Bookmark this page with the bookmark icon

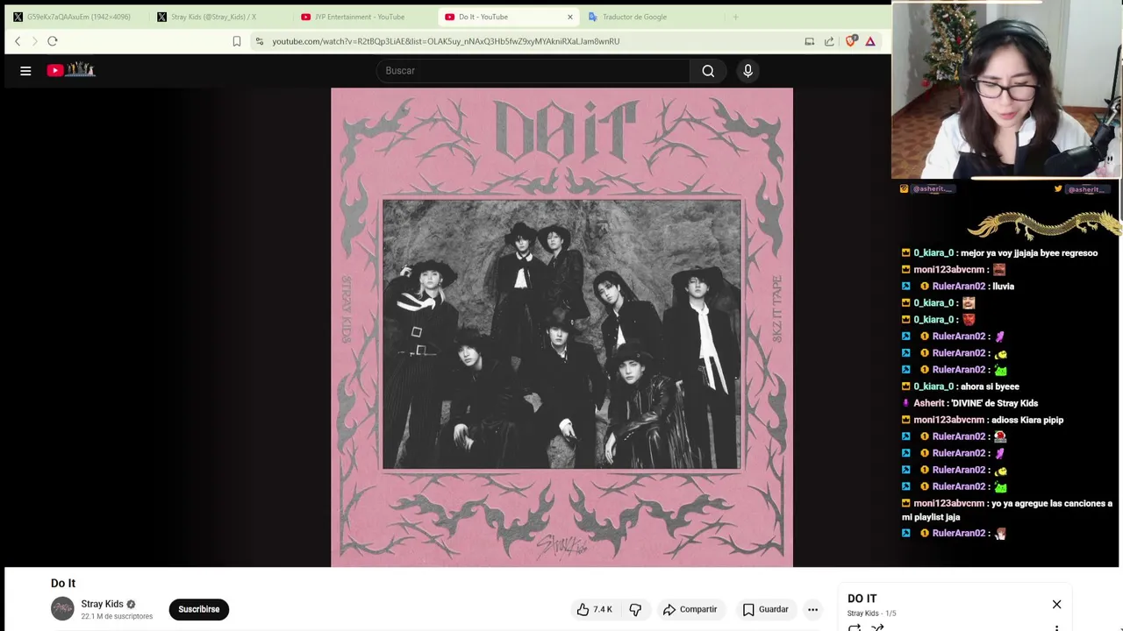(237, 41)
